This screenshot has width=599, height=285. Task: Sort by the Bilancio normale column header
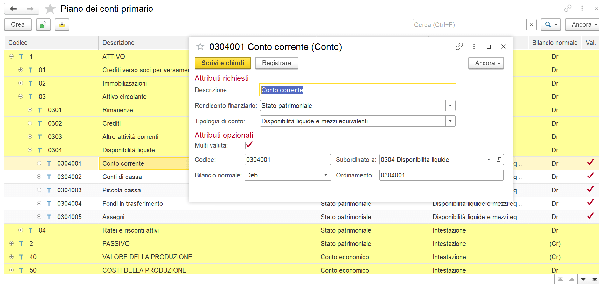555,43
